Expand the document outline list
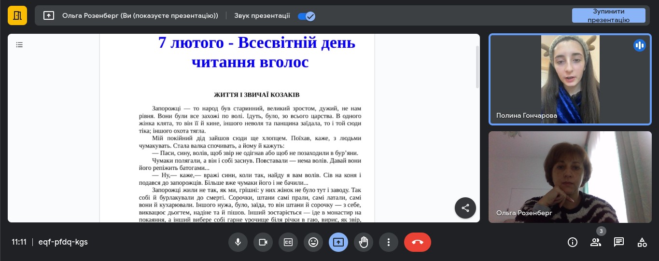This screenshot has height=261, width=659. coord(19,45)
